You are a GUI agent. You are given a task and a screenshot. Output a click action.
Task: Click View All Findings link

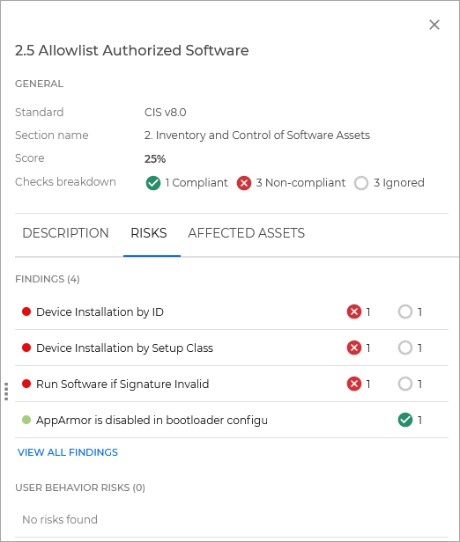68,452
